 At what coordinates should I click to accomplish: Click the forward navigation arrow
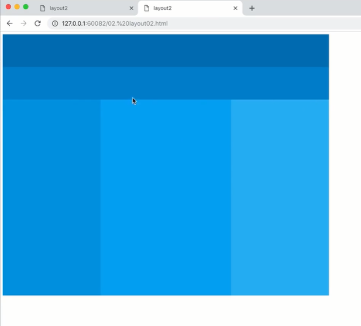(x=23, y=23)
